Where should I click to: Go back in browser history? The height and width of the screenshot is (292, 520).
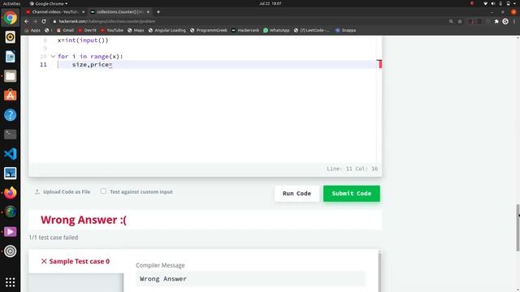27,21
